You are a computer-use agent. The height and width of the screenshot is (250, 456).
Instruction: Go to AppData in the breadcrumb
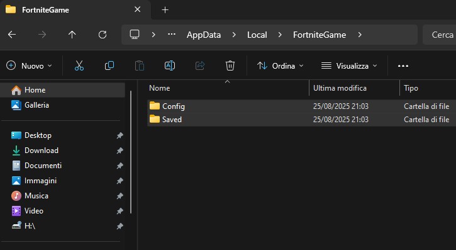(204, 35)
